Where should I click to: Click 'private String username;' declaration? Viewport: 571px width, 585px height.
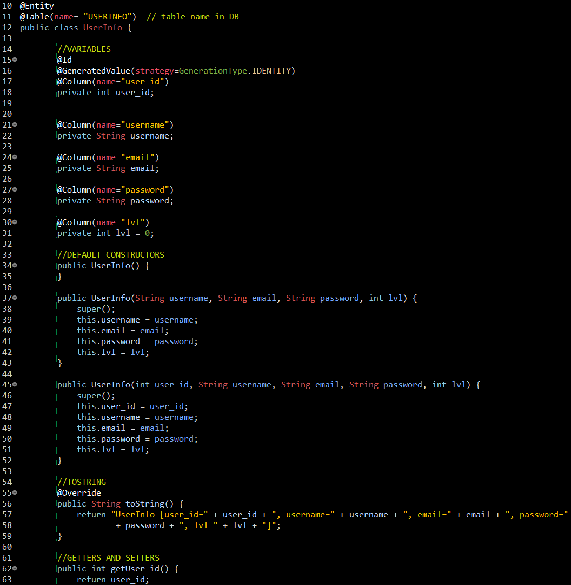click(x=115, y=136)
